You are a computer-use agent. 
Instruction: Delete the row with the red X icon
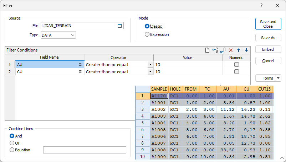(x=231, y=50)
